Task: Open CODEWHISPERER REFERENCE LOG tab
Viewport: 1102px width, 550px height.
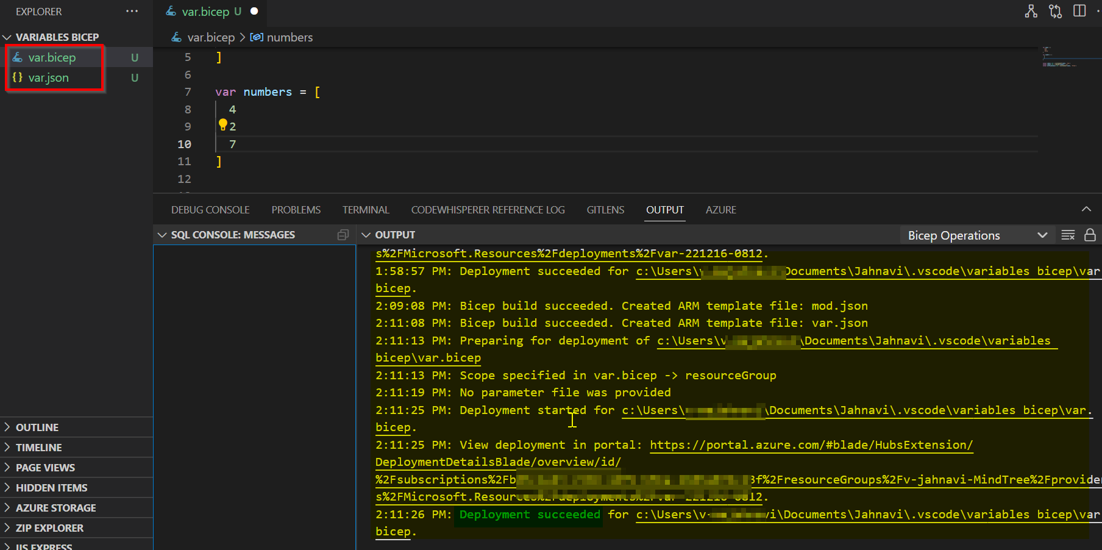Action: tap(488, 210)
